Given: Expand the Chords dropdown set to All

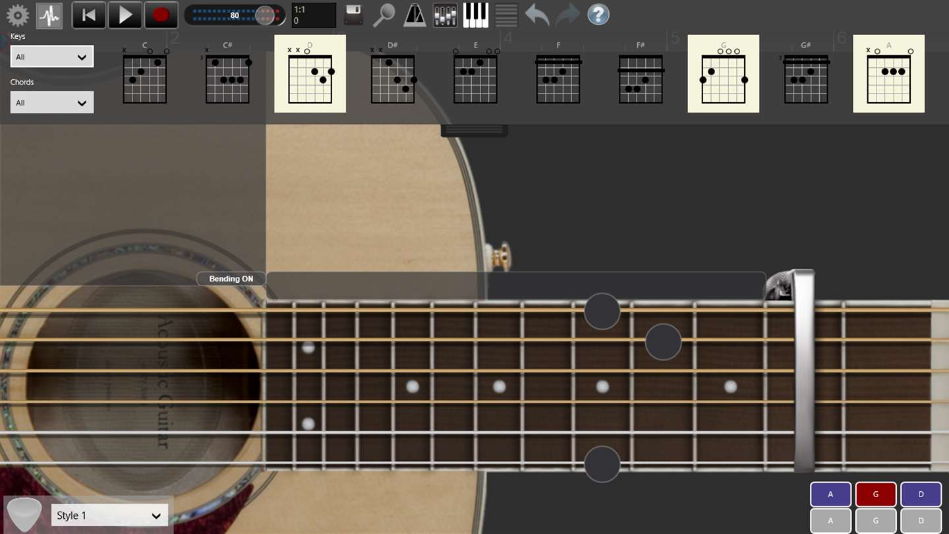Looking at the screenshot, I should click(52, 102).
